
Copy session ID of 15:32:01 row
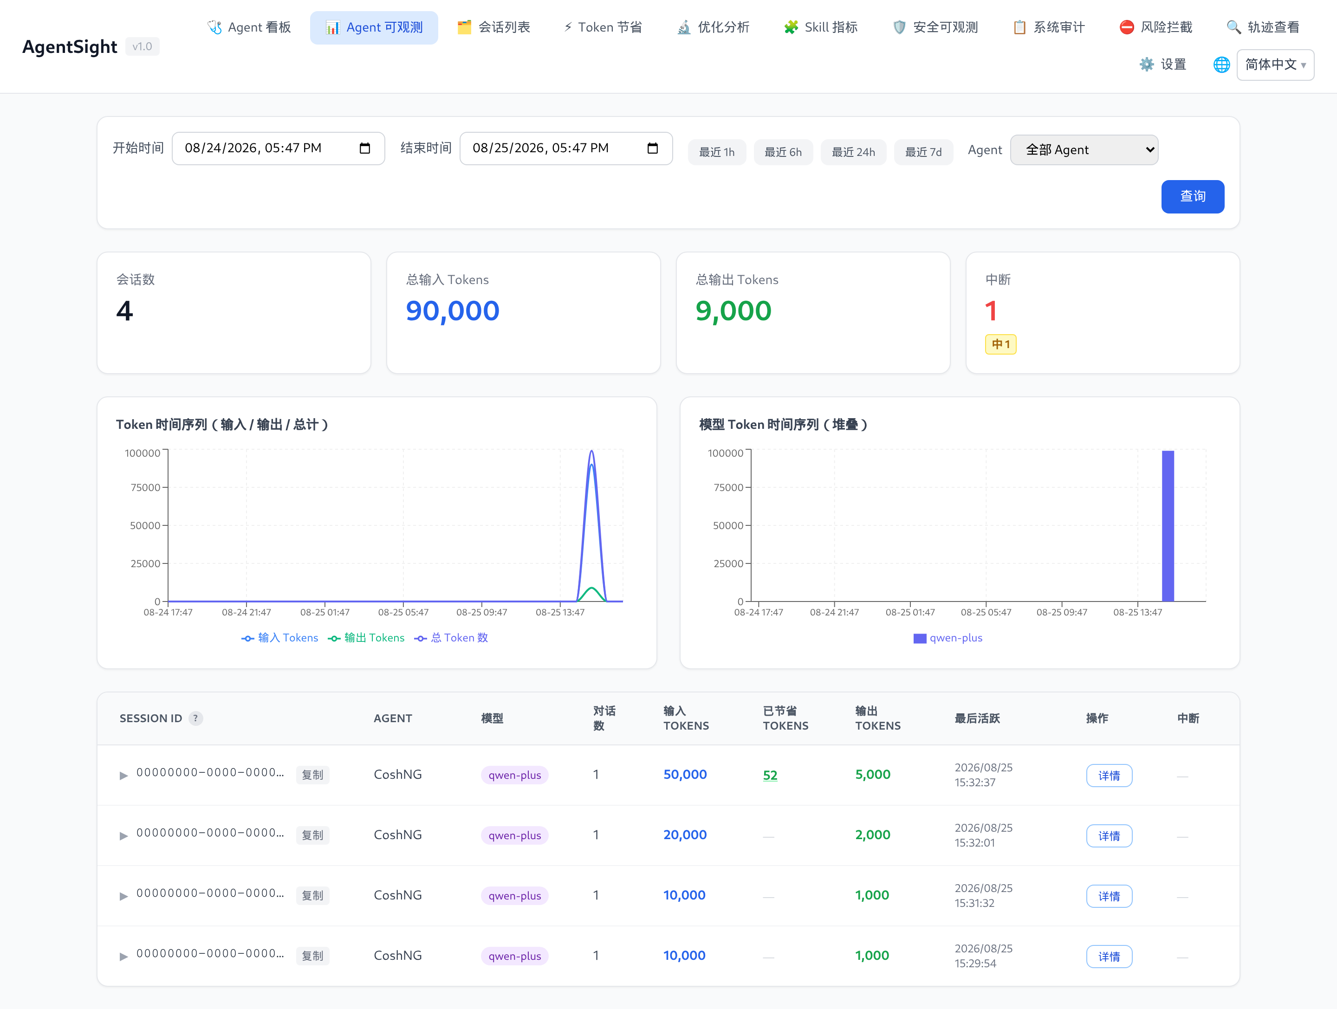point(312,835)
